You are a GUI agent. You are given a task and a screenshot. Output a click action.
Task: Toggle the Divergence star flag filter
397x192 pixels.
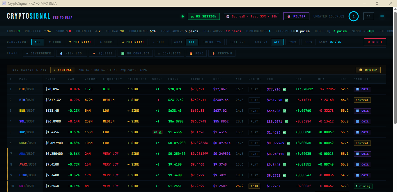(x=38, y=53)
